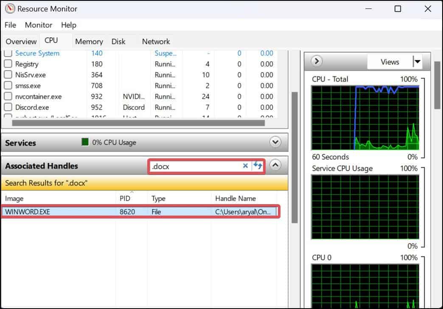Viewport: 443px width, 309px height.
Task: Switch to the Memory tab
Action: pyautogui.click(x=89, y=42)
